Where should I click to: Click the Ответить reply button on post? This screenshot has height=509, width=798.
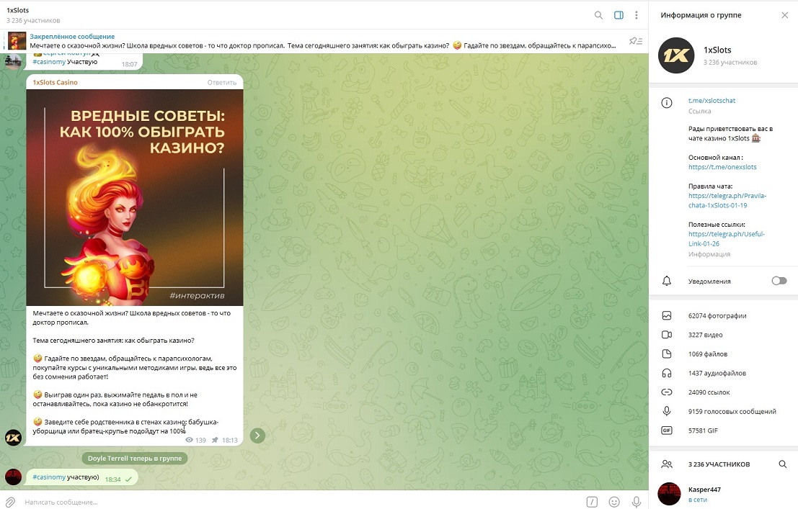click(221, 83)
